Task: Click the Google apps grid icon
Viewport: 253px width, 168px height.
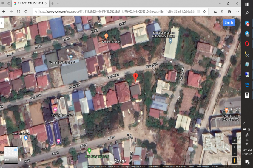Action: [217, 23]
